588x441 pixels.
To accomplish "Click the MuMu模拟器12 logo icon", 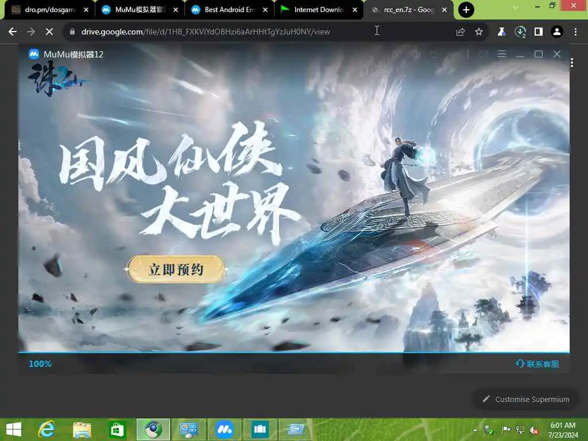I will click(34, 55).
